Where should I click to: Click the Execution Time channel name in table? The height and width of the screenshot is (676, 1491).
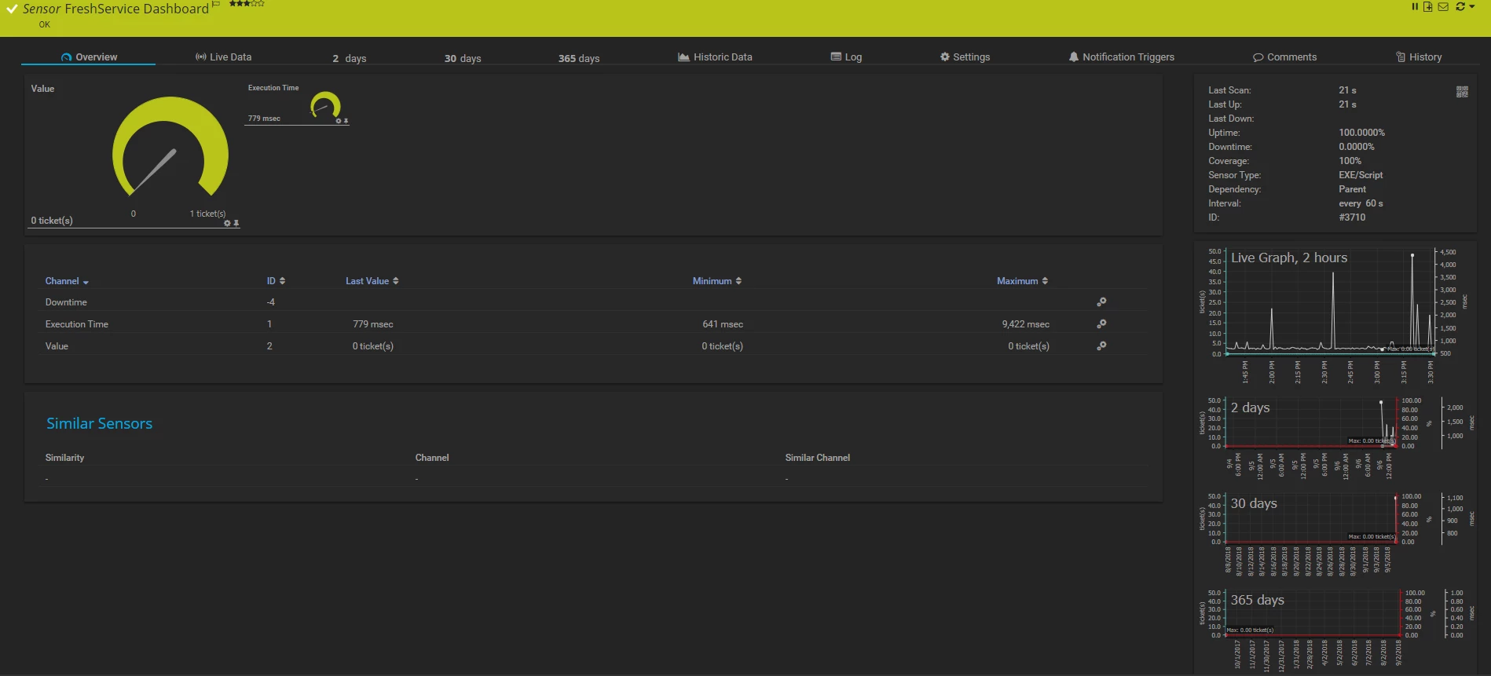pos(77,324)
